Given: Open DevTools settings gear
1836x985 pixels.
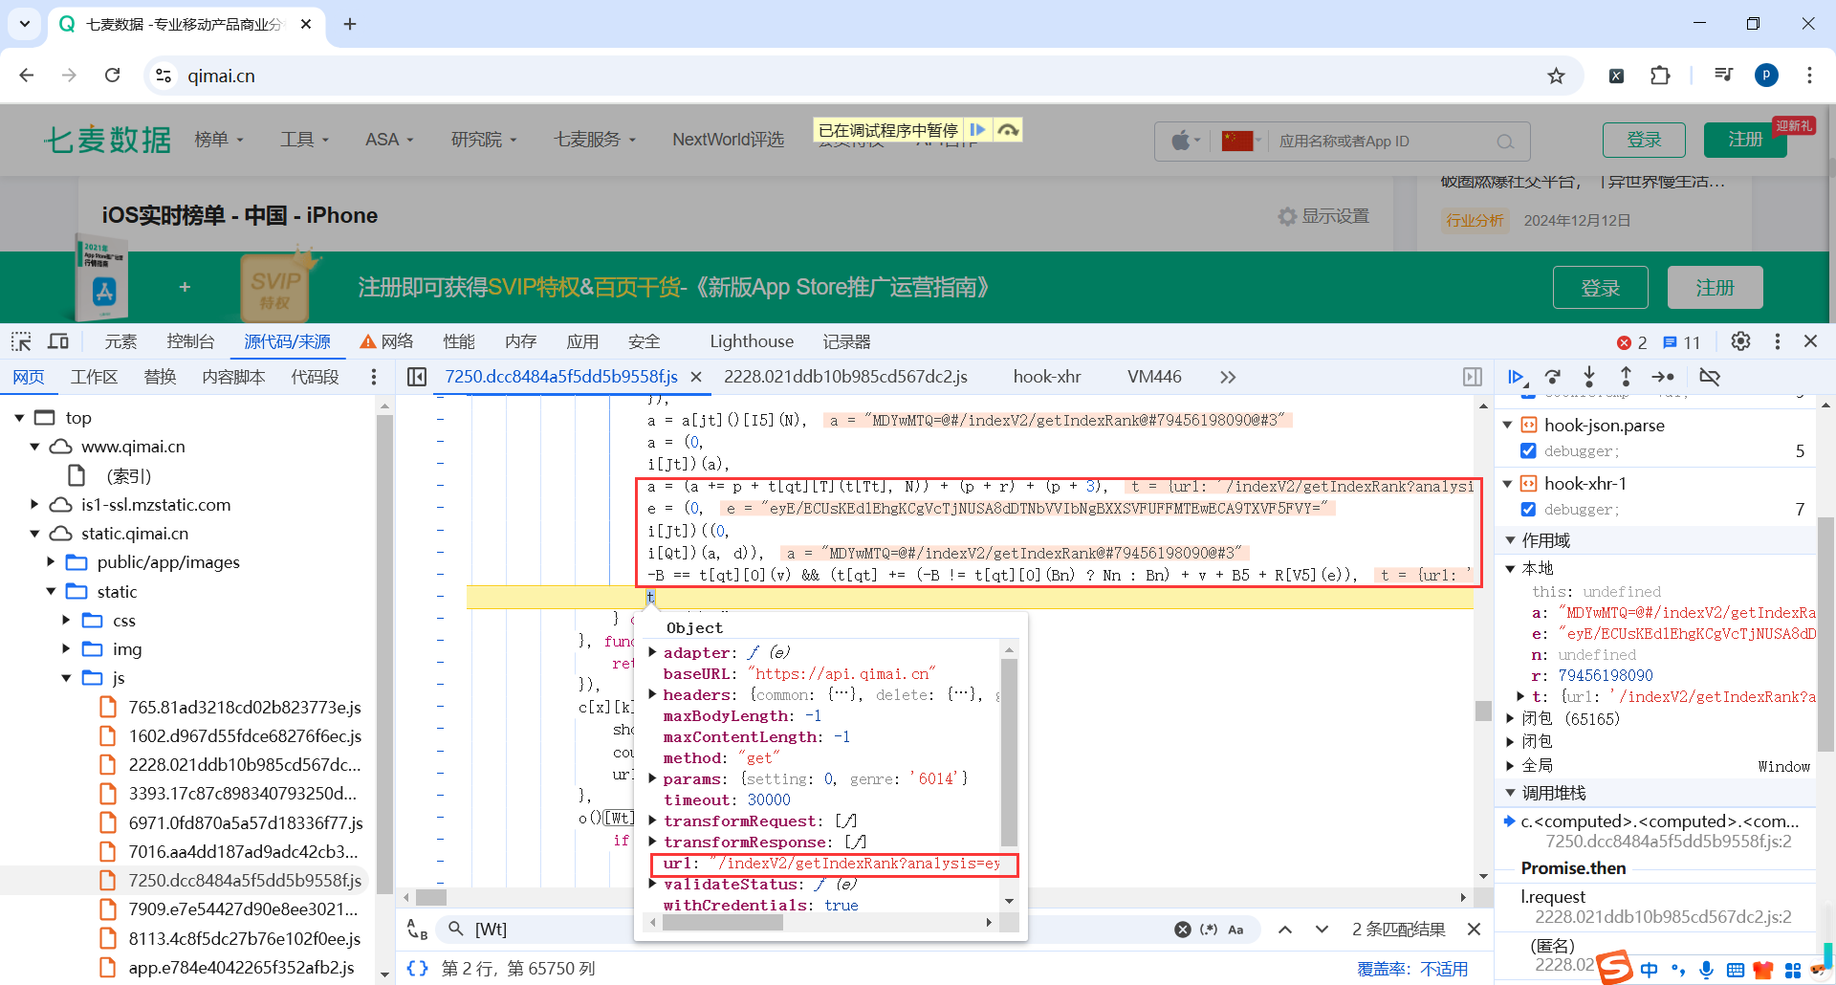Looking at the screenshot, I should tap(1740, 341).
